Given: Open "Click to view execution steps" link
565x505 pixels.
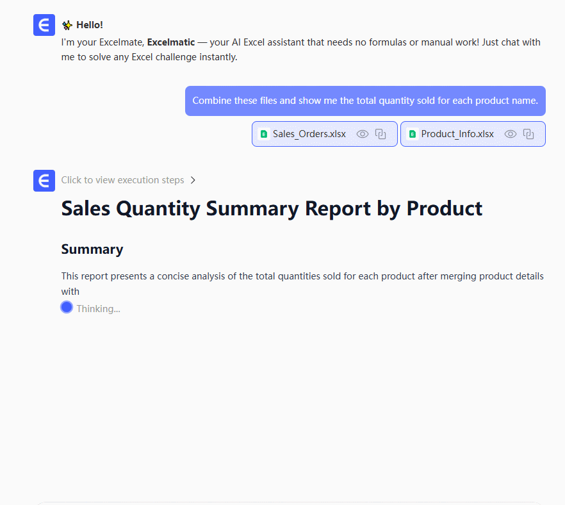Looking at the screenshot, I should point(122,180).
